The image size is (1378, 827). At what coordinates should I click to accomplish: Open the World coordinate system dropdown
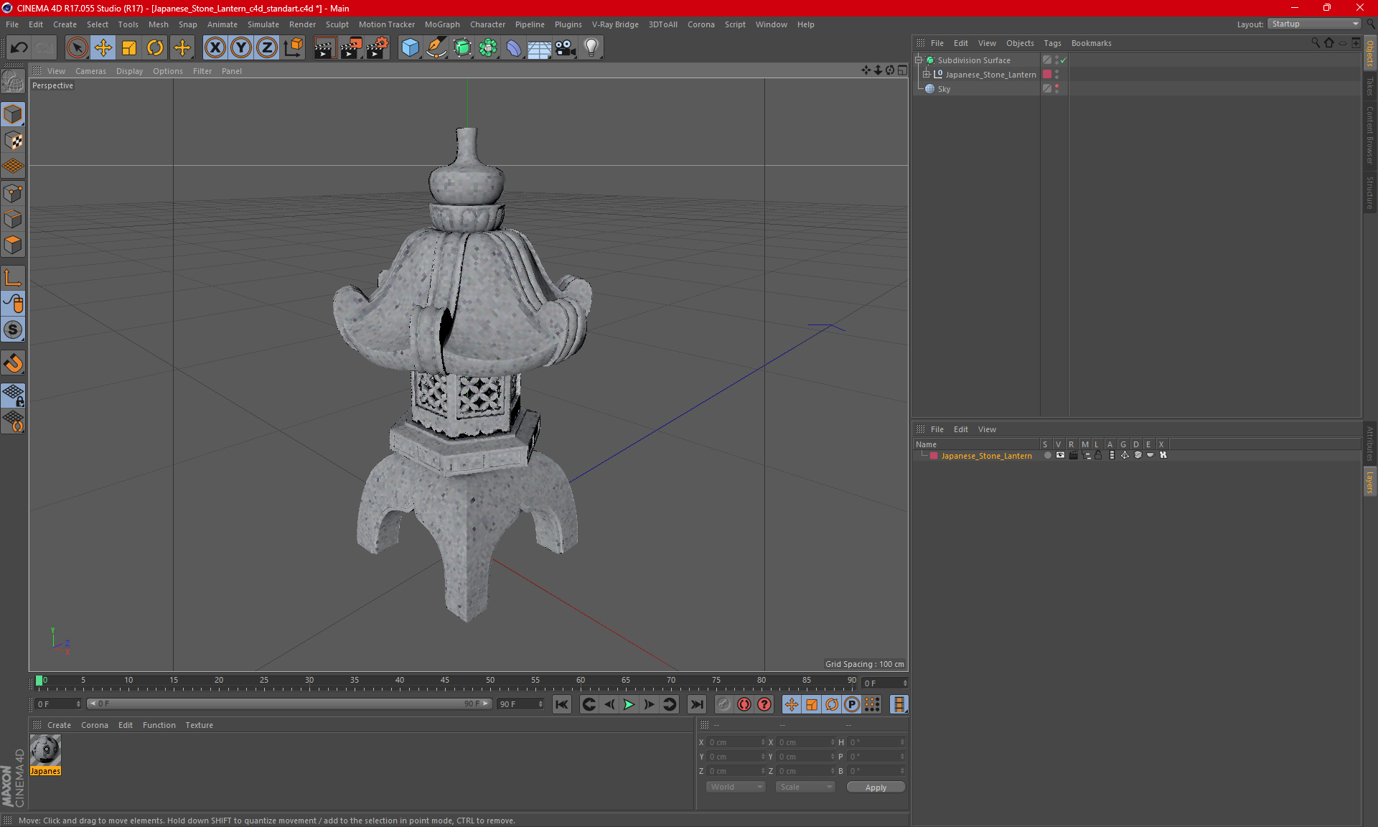click(x=736, y=787)
